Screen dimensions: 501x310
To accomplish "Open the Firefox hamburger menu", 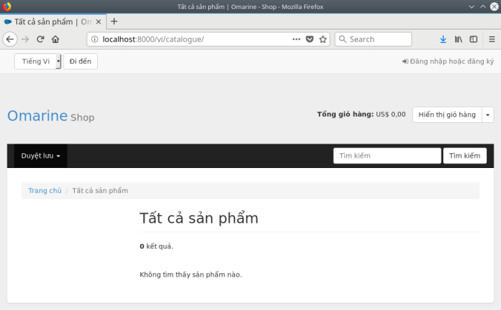I will [491, 39].
